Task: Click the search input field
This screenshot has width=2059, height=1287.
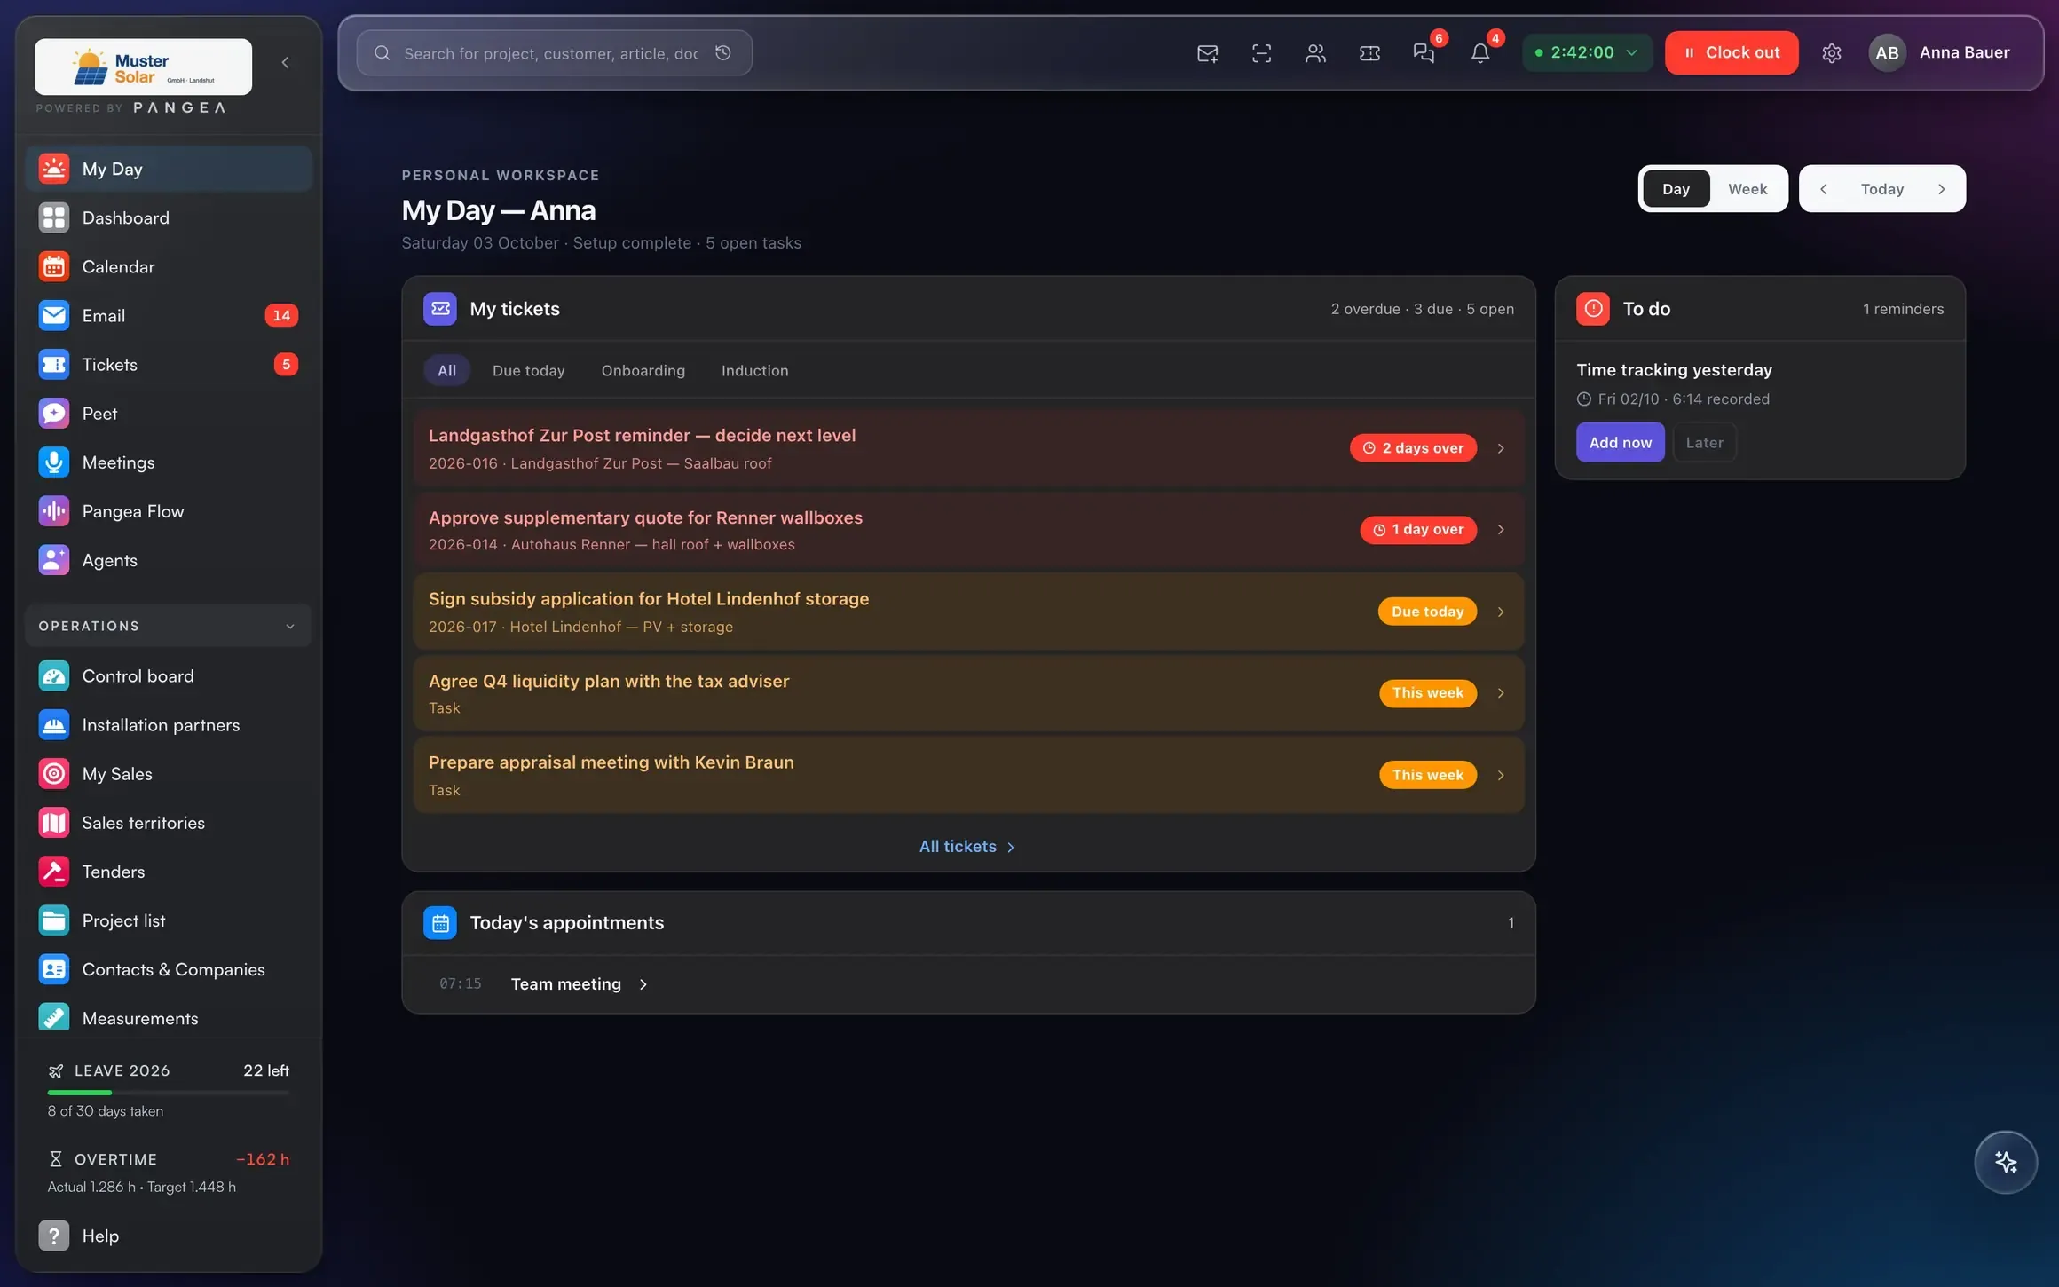Action: [x=554, y=53]
